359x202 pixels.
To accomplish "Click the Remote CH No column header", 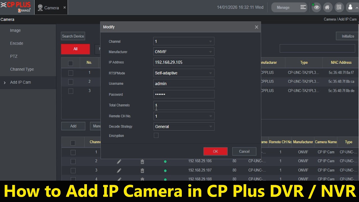I will click(x=280, y=142).
